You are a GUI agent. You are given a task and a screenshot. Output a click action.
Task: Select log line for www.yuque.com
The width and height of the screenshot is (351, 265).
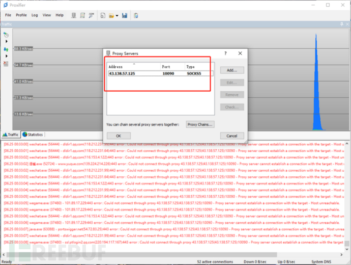point(173,164)
